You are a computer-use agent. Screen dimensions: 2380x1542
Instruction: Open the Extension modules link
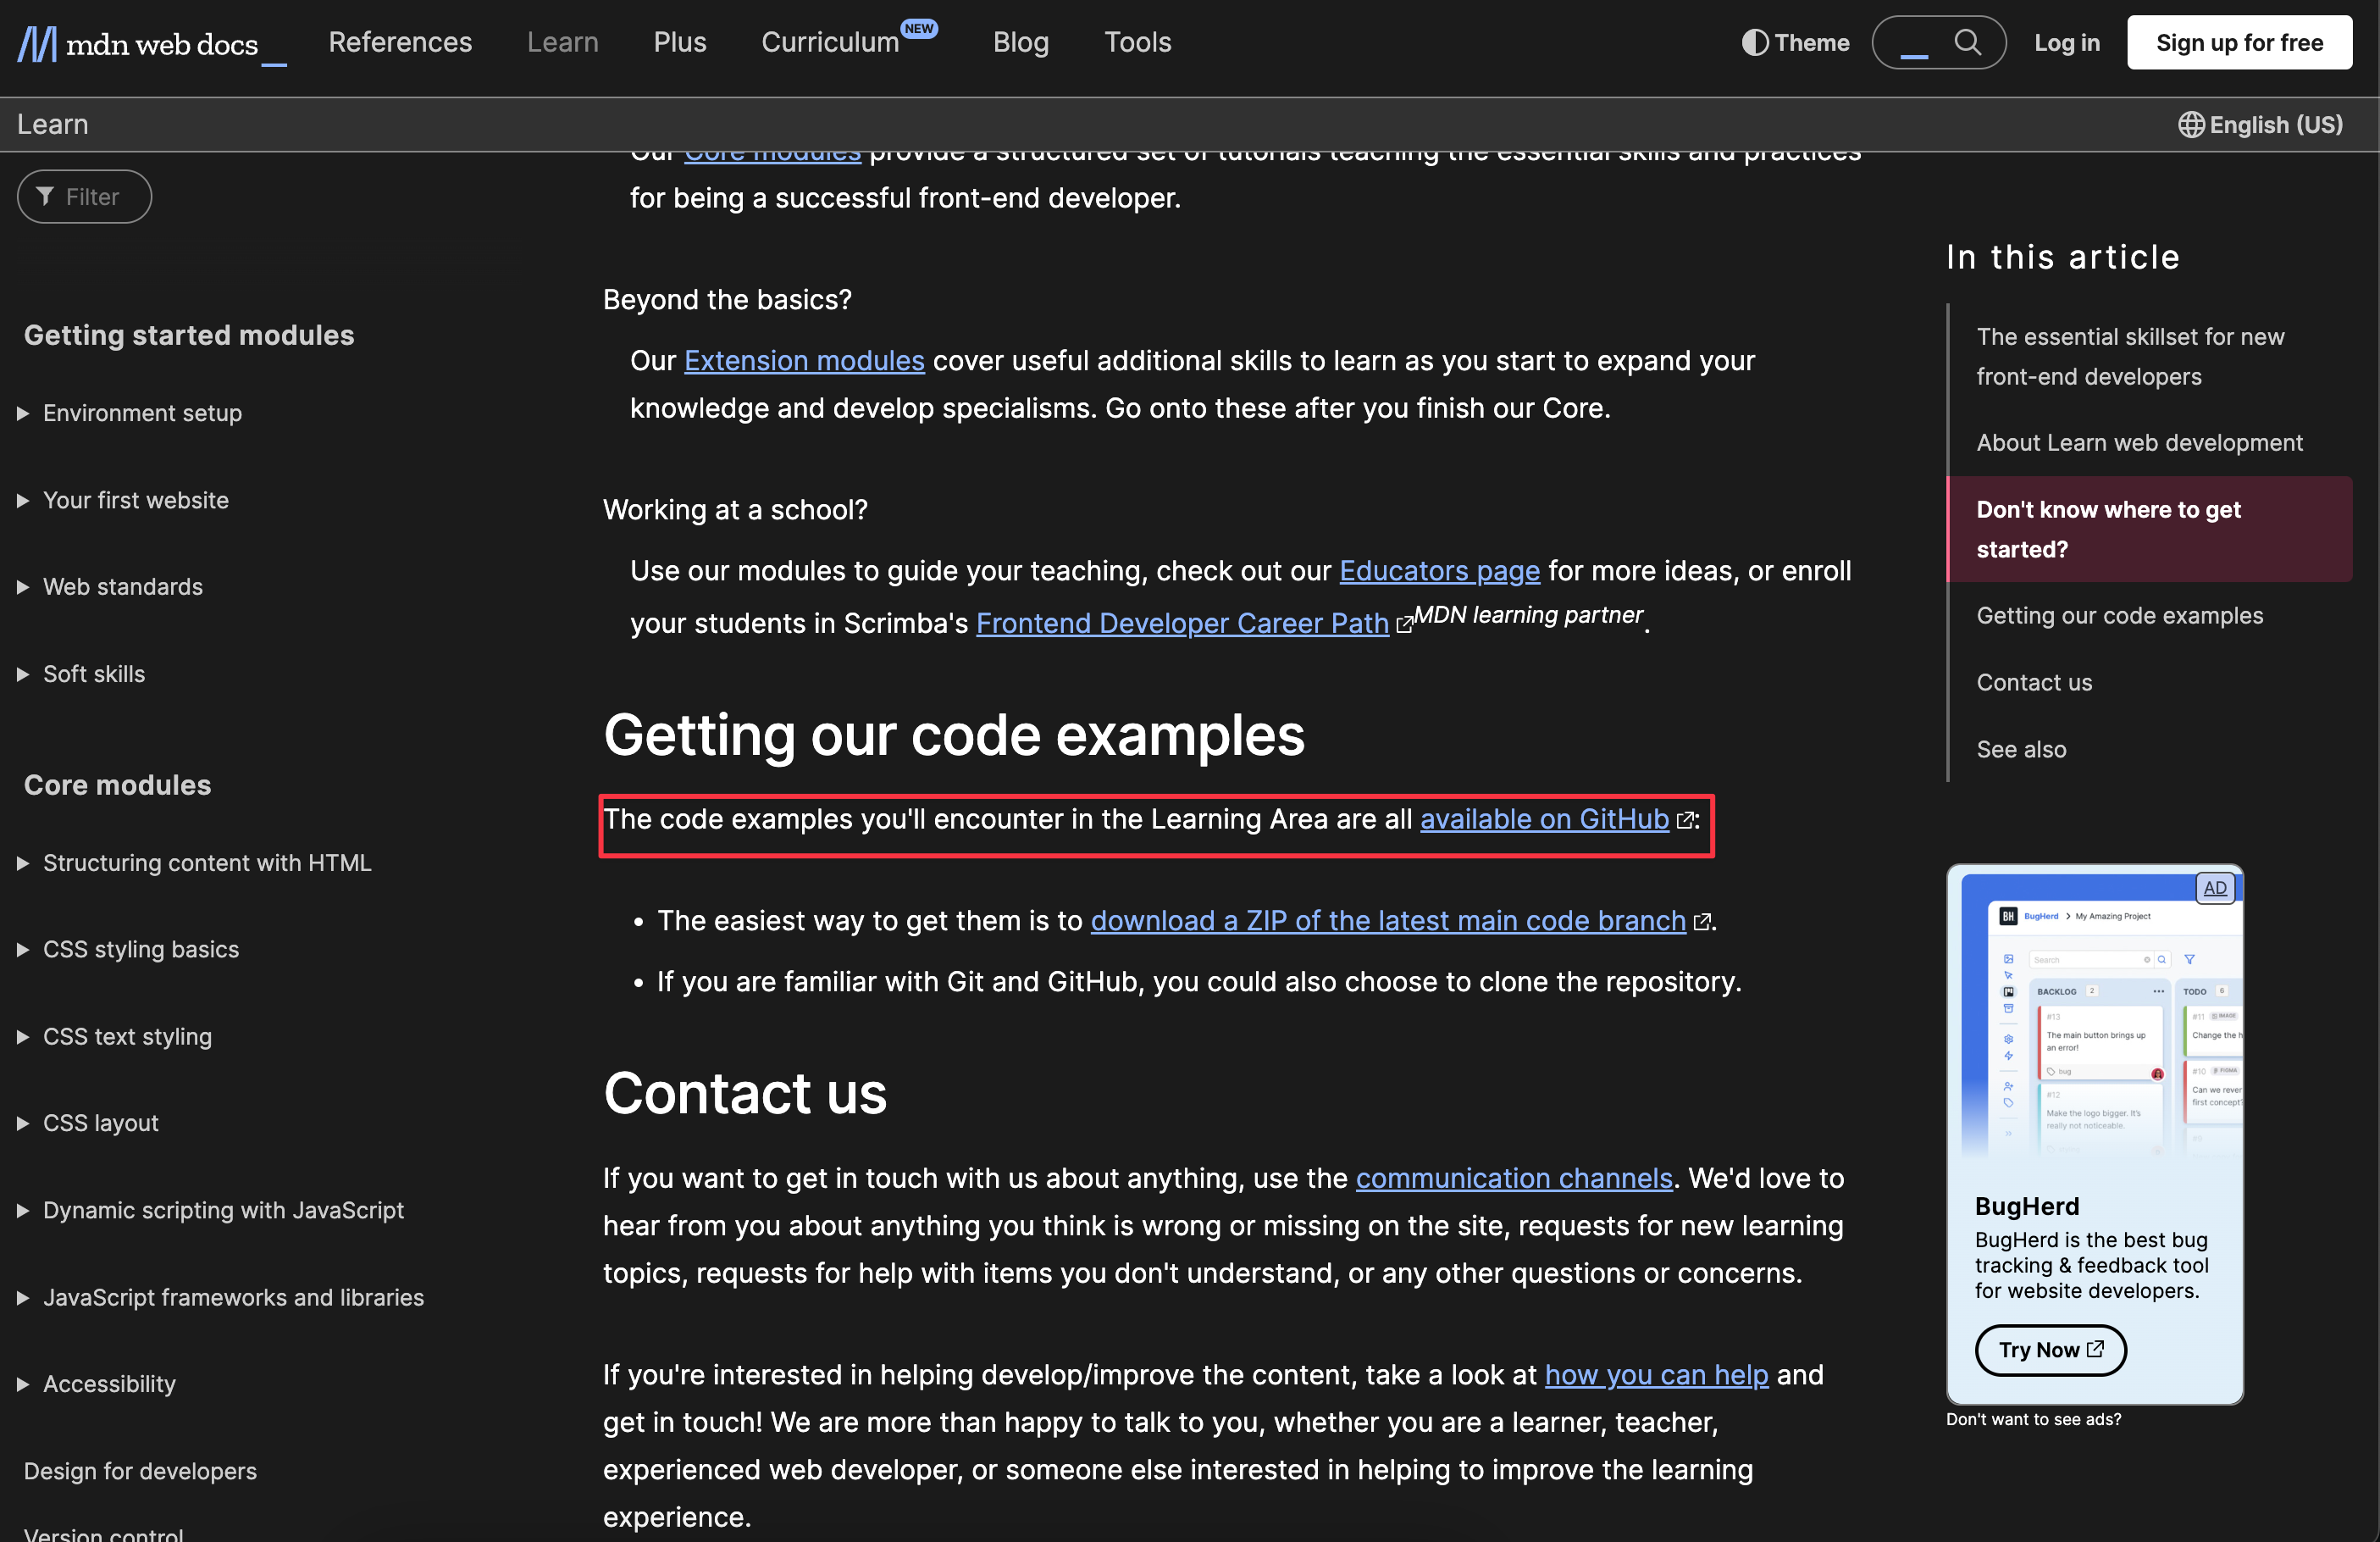(x=803, y=361)
